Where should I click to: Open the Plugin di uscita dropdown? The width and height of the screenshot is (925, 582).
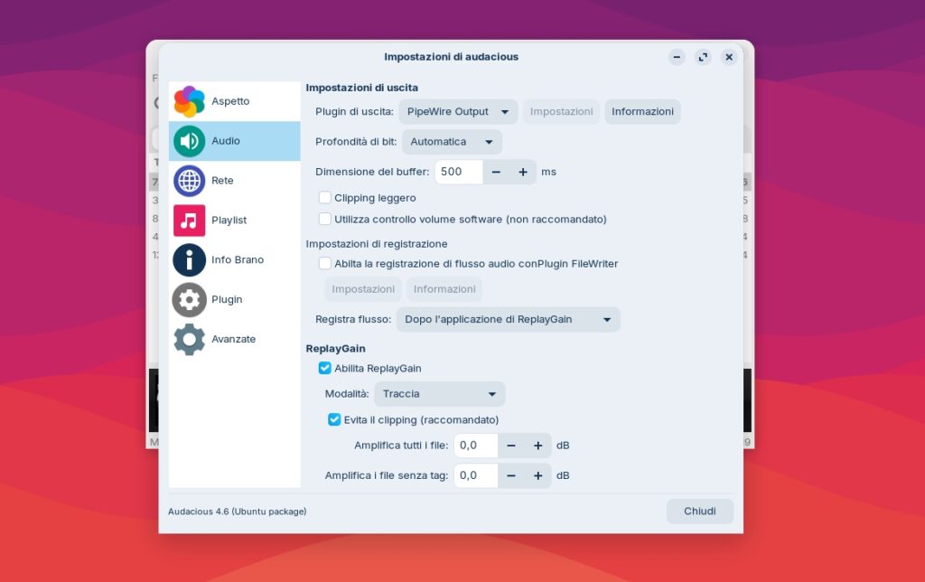tap(458, 111)
